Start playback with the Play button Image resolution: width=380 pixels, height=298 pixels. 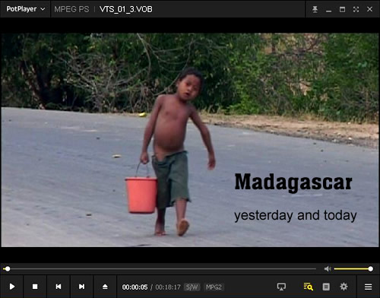point(12,287)
